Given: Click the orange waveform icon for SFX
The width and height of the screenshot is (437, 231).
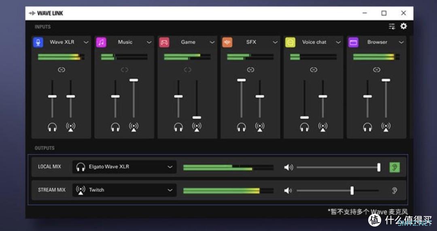Looking at the screenshot, I should [x=227, y=42].
